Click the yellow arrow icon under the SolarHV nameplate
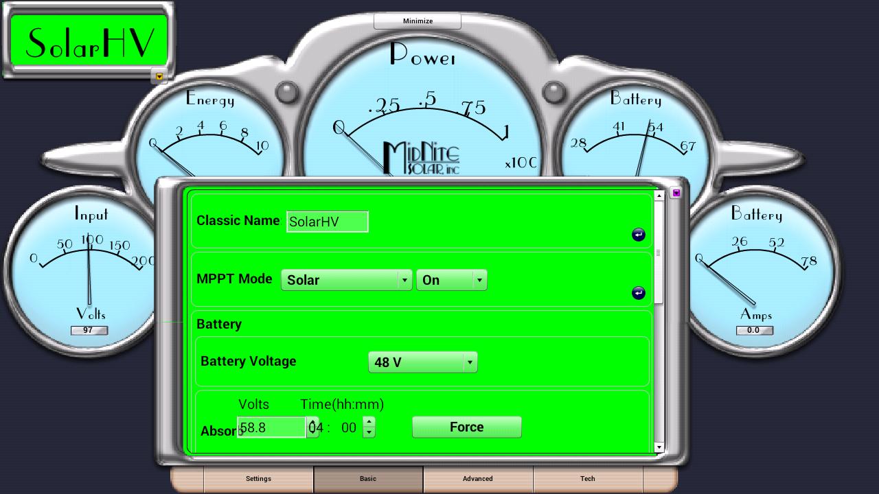Image resolution: width=879 pixels, height=494 pixels. tap(159, 77)
